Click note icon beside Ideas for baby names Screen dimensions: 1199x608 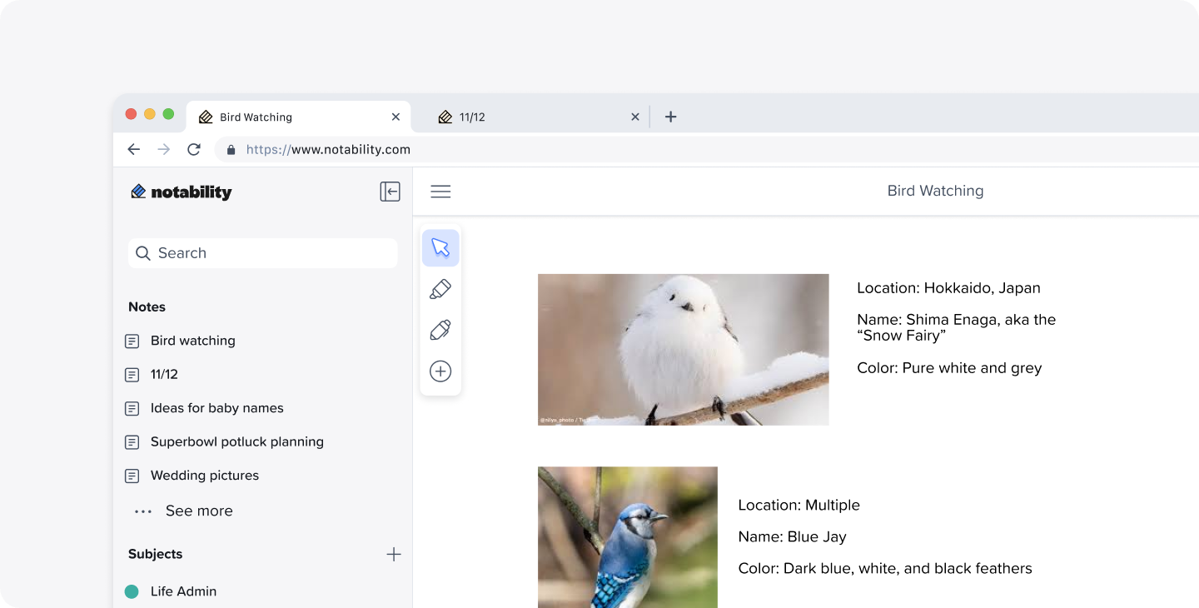pos(132,408)
